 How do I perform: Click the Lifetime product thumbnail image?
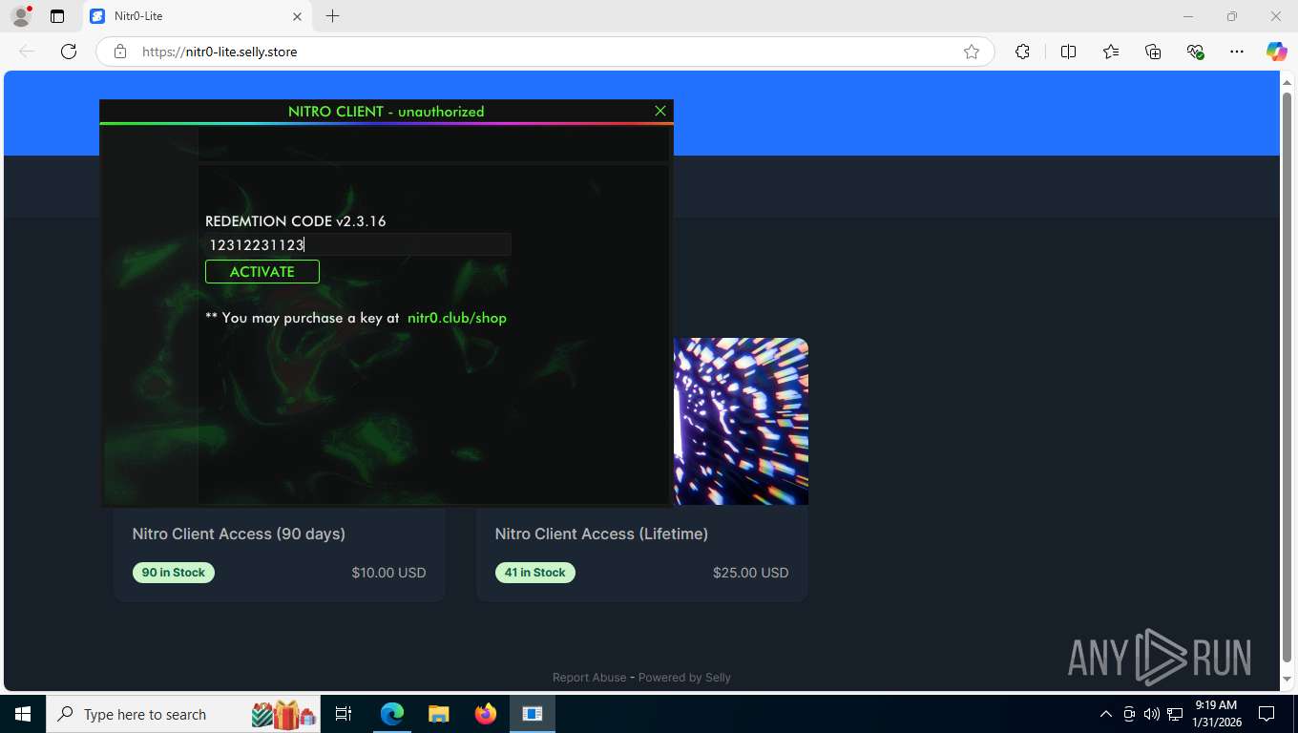741,421
